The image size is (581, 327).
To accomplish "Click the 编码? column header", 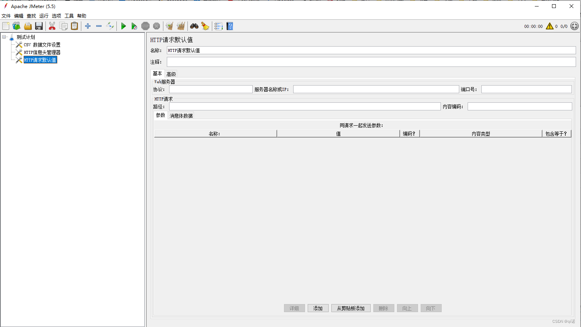I will (410, 134).
